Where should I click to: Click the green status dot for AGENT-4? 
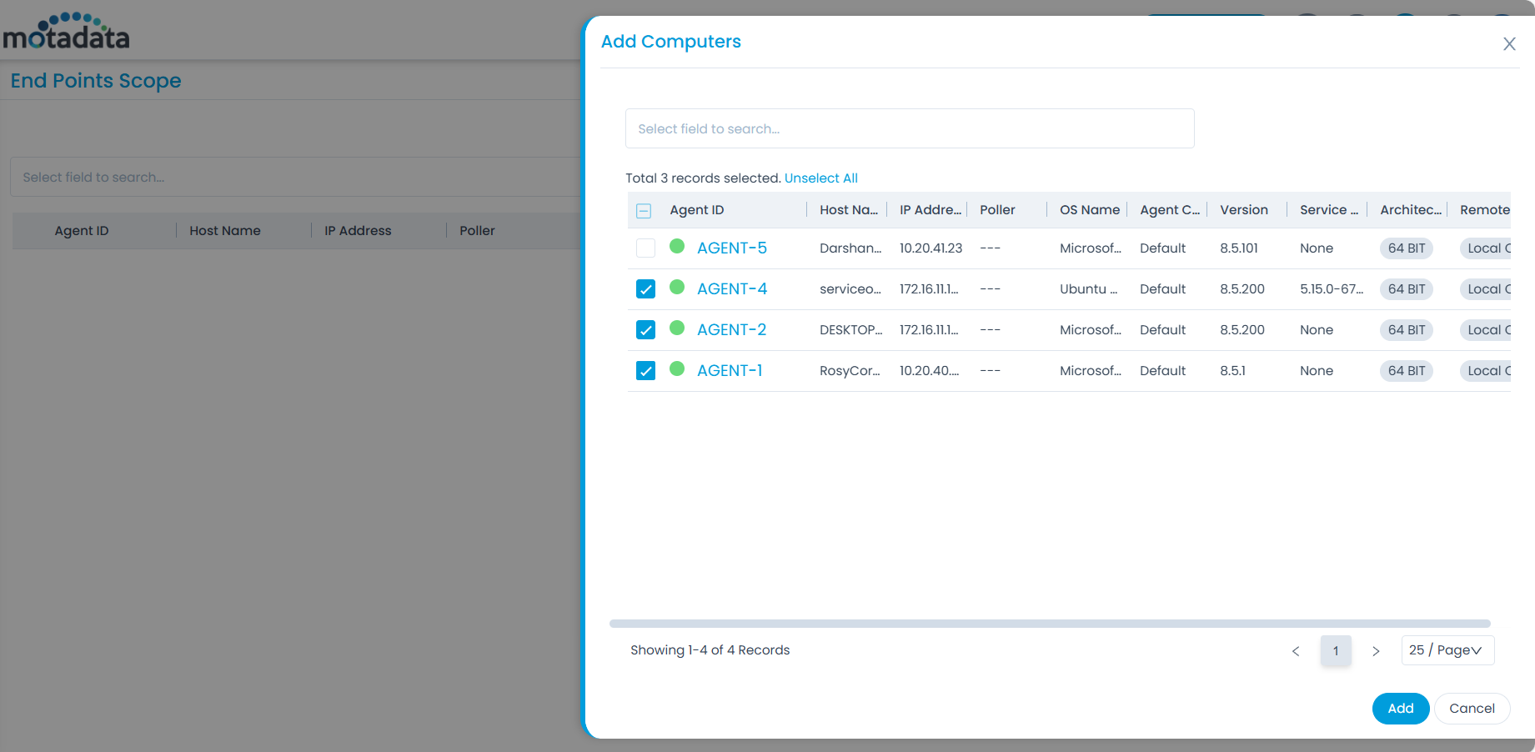tap(677, 288)
